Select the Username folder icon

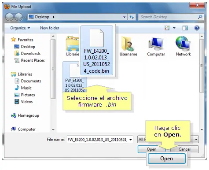coord(128,46)
